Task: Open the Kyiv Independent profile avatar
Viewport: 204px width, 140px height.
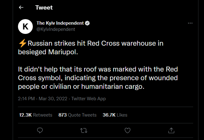Action: tap(25, 27)
